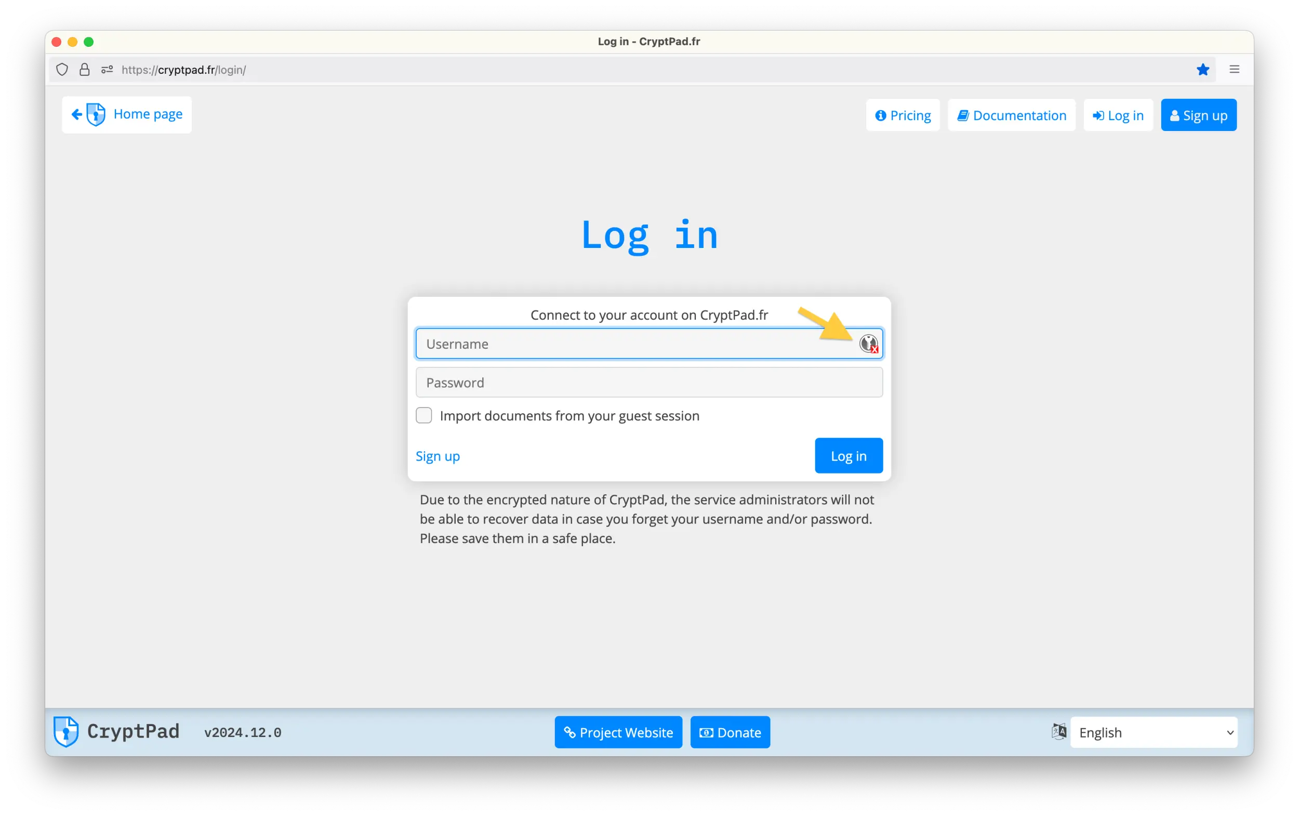
Task: Toggle the bookmark star in the address bar
Action: coord(1203,69)
